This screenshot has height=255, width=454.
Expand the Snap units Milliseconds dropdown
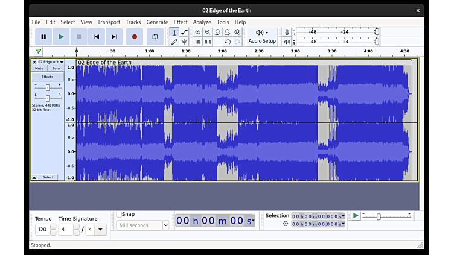165,225
